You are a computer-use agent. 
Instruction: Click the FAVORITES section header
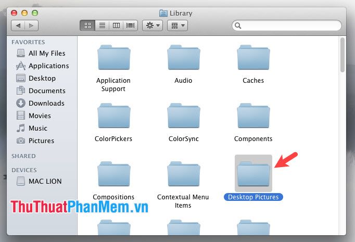pyautogui.click(x=28, y=42)
